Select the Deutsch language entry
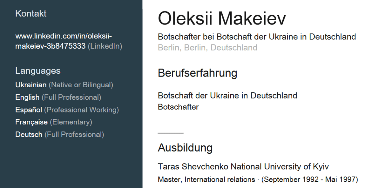 [x=29, y=135]
